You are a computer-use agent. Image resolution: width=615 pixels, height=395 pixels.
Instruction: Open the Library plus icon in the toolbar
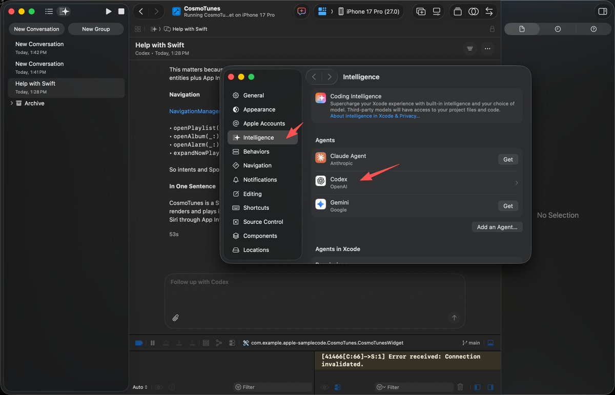coord(421,11)
